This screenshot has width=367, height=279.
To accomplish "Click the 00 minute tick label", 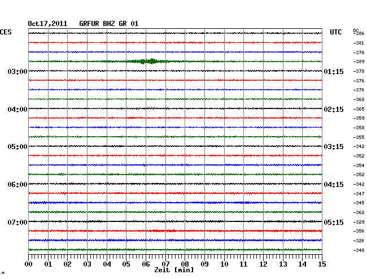I will pos(29,264).
